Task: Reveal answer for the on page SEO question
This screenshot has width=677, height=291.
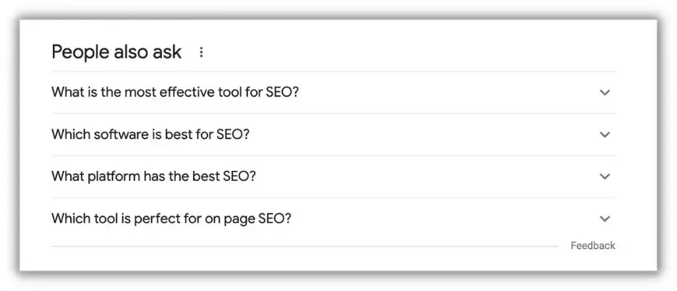Action: pos(333,219)
